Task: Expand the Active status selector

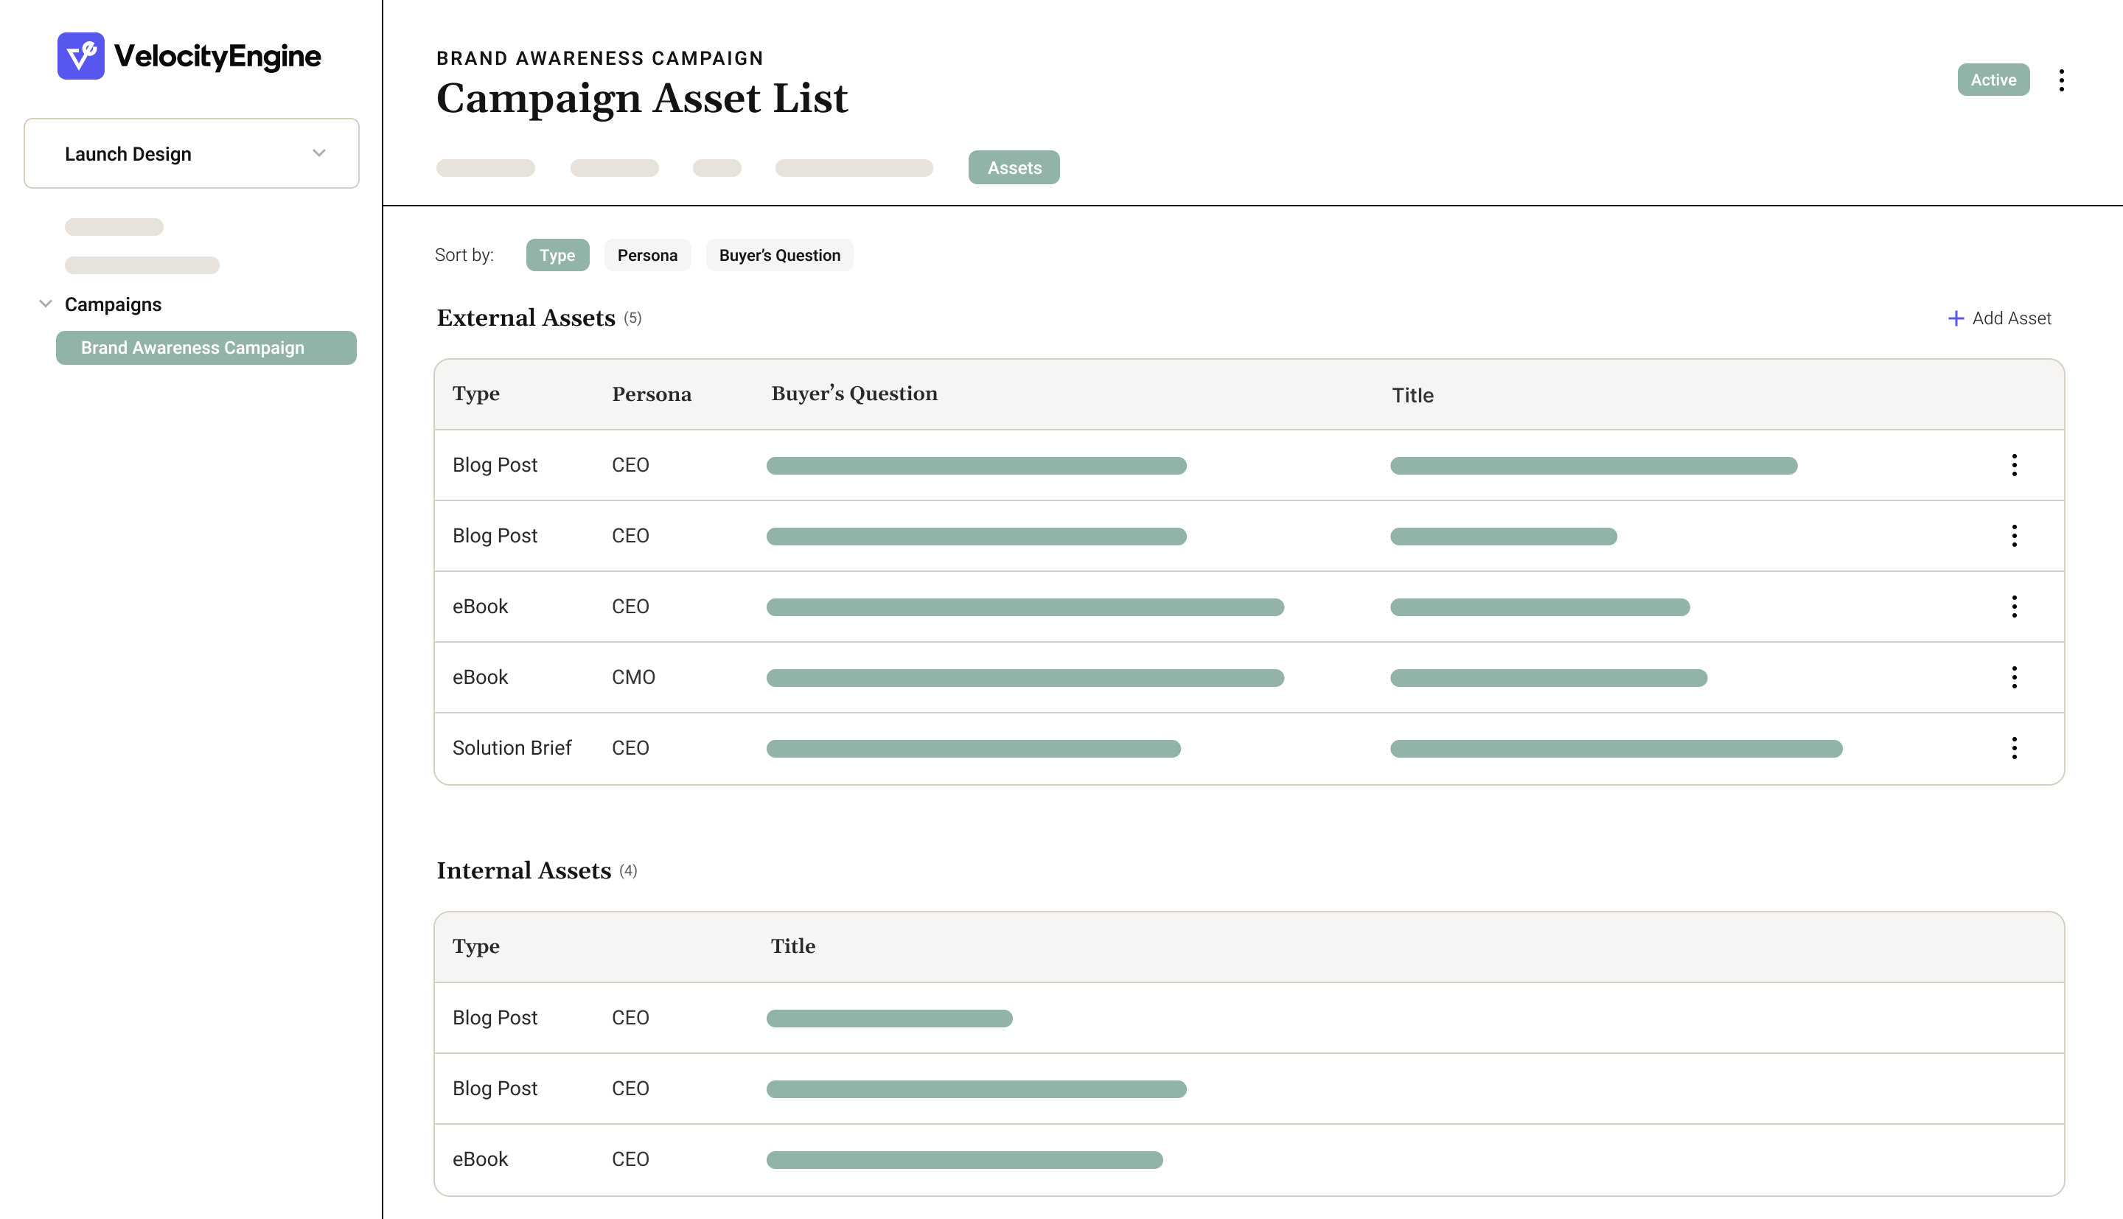Action: [1993, 80]
